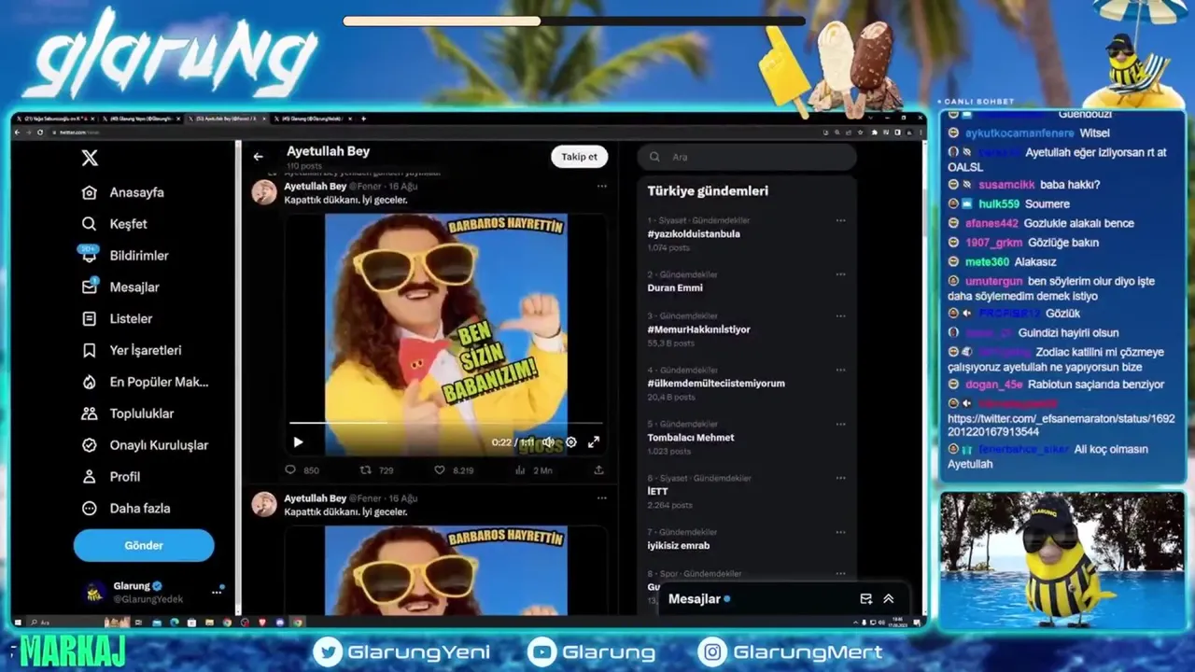Click the X logo in sidebar
1195x672 pixels.
[90, 158]
